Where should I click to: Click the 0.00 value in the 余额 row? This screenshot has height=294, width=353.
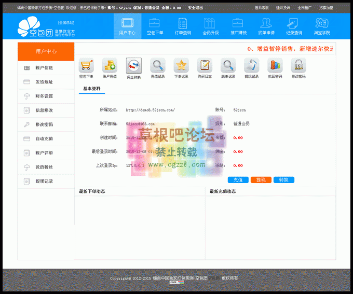[x=238, y=137]
